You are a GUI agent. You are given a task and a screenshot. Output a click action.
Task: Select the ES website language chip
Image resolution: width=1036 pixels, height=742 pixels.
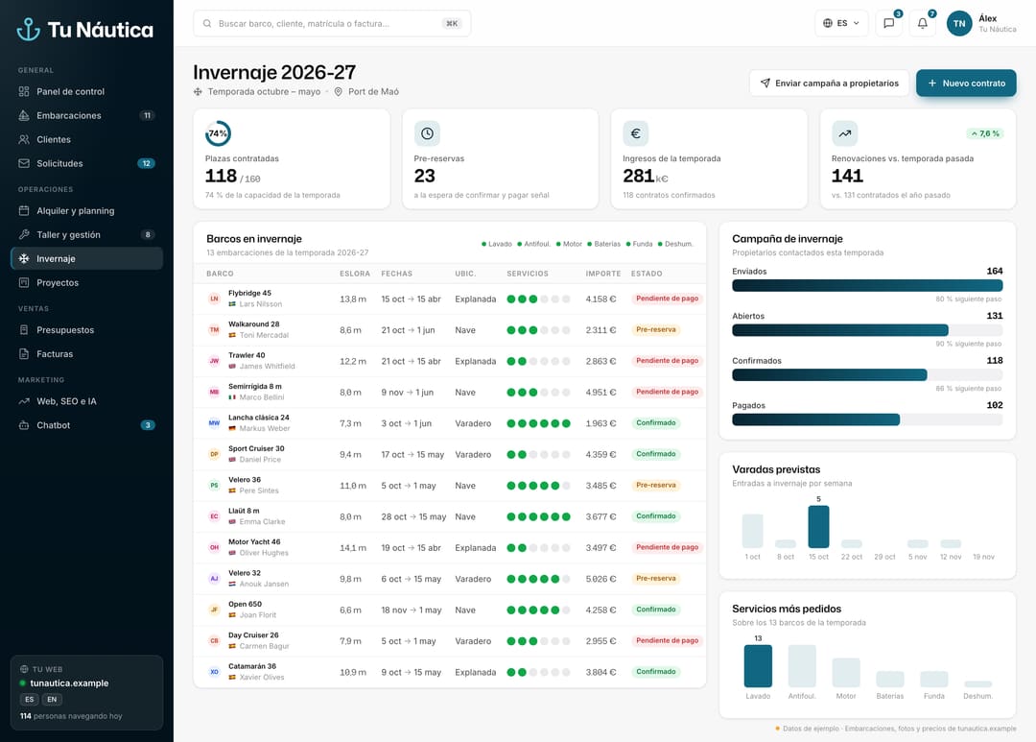tap(29, 700)
